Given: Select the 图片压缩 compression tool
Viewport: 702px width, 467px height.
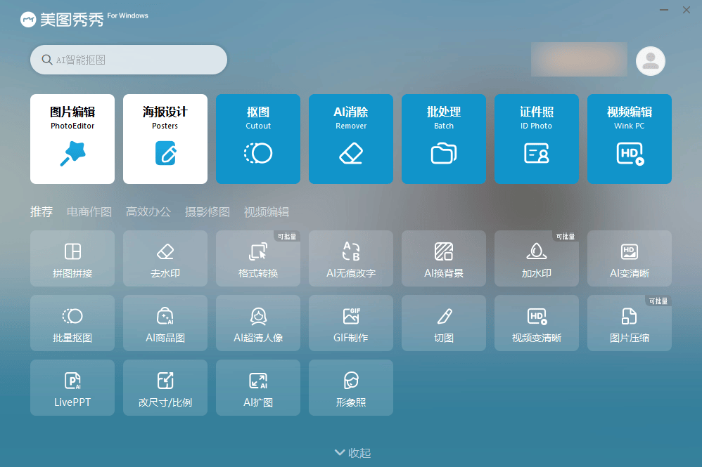Looking at the screenshot, I should (x=630, y=323).
